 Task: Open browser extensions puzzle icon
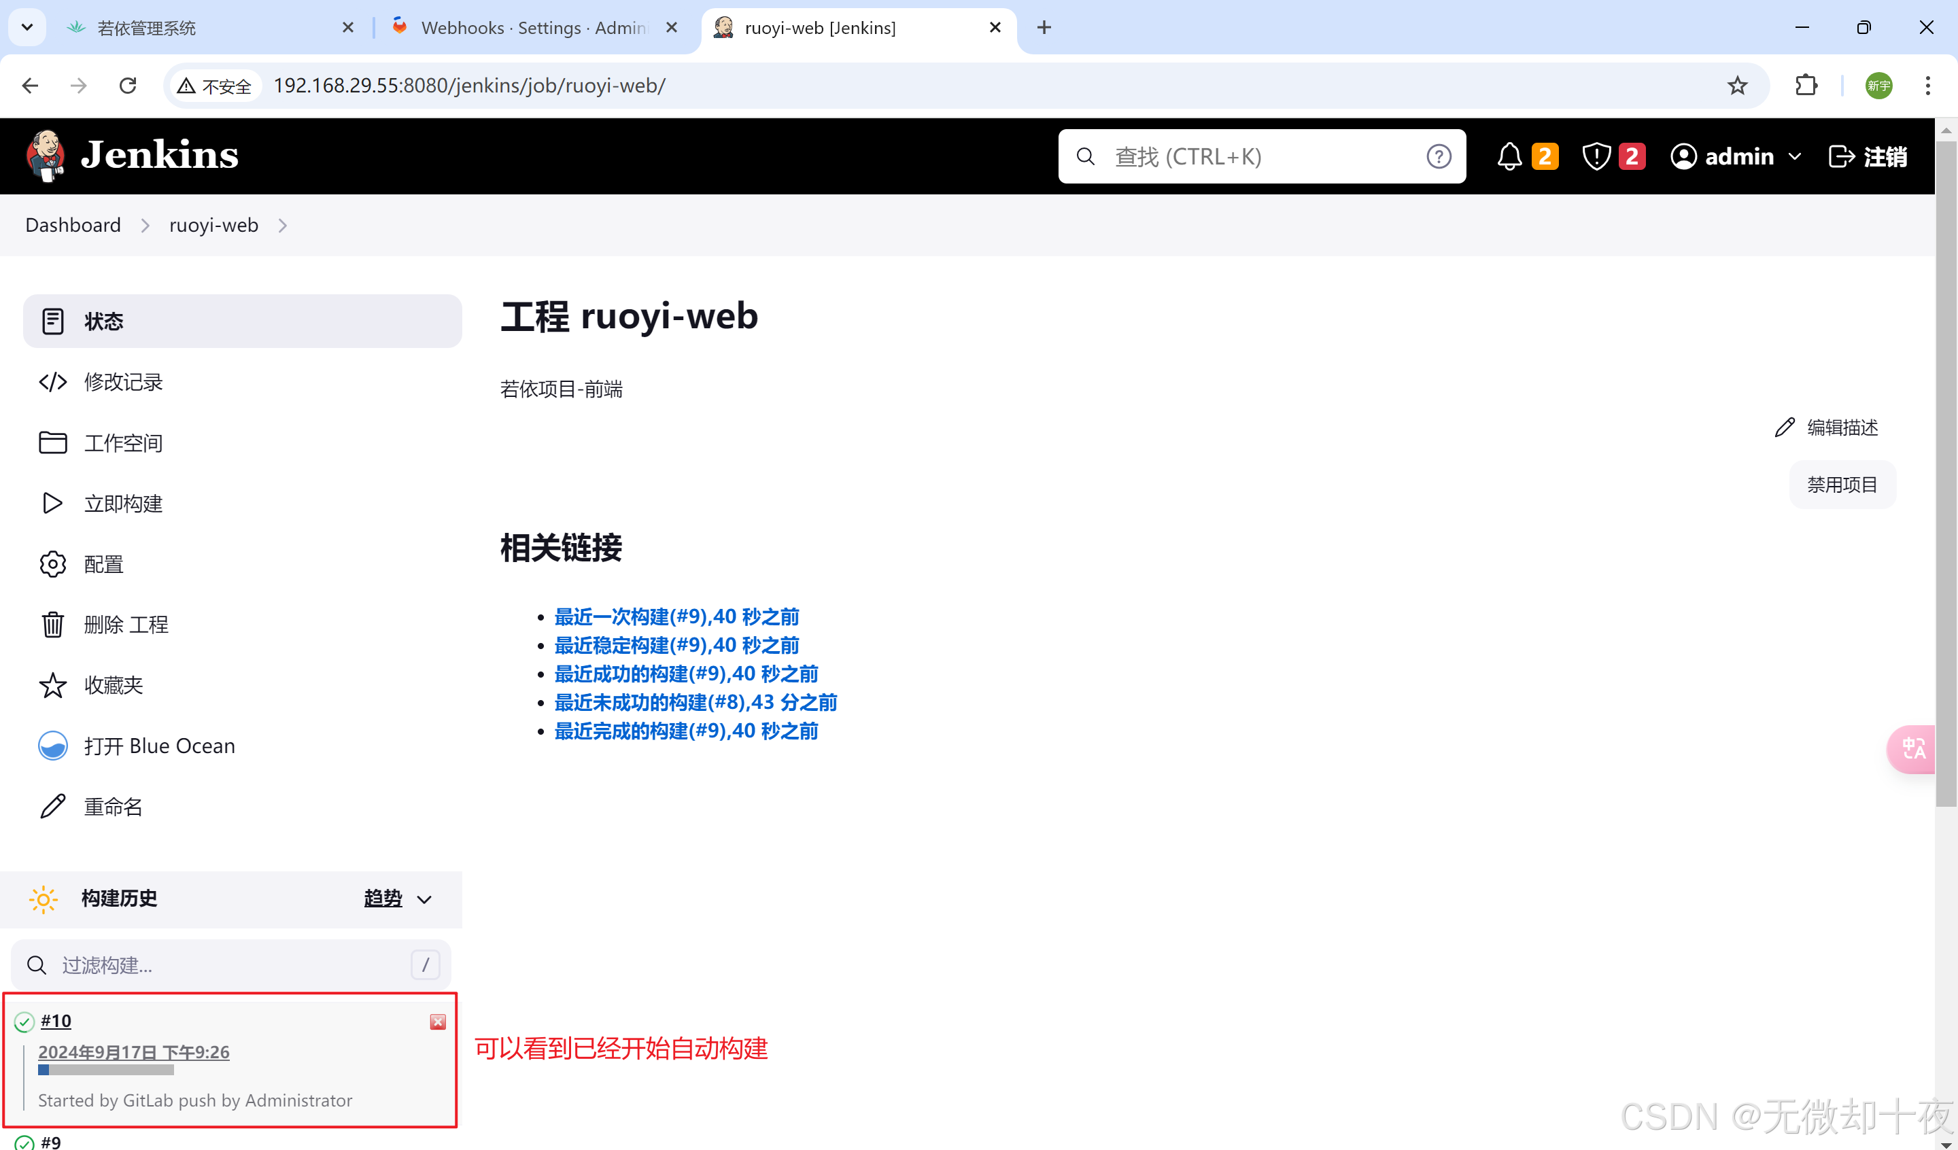coord(1806,86)
